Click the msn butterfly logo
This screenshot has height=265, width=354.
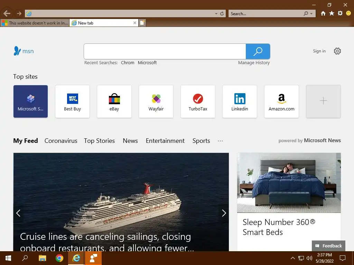pyautogui.click(x=24, y=51)
